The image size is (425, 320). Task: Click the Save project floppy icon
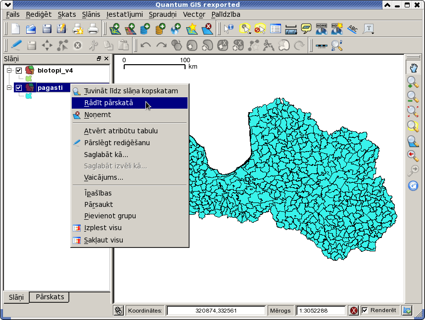point(47,29)
